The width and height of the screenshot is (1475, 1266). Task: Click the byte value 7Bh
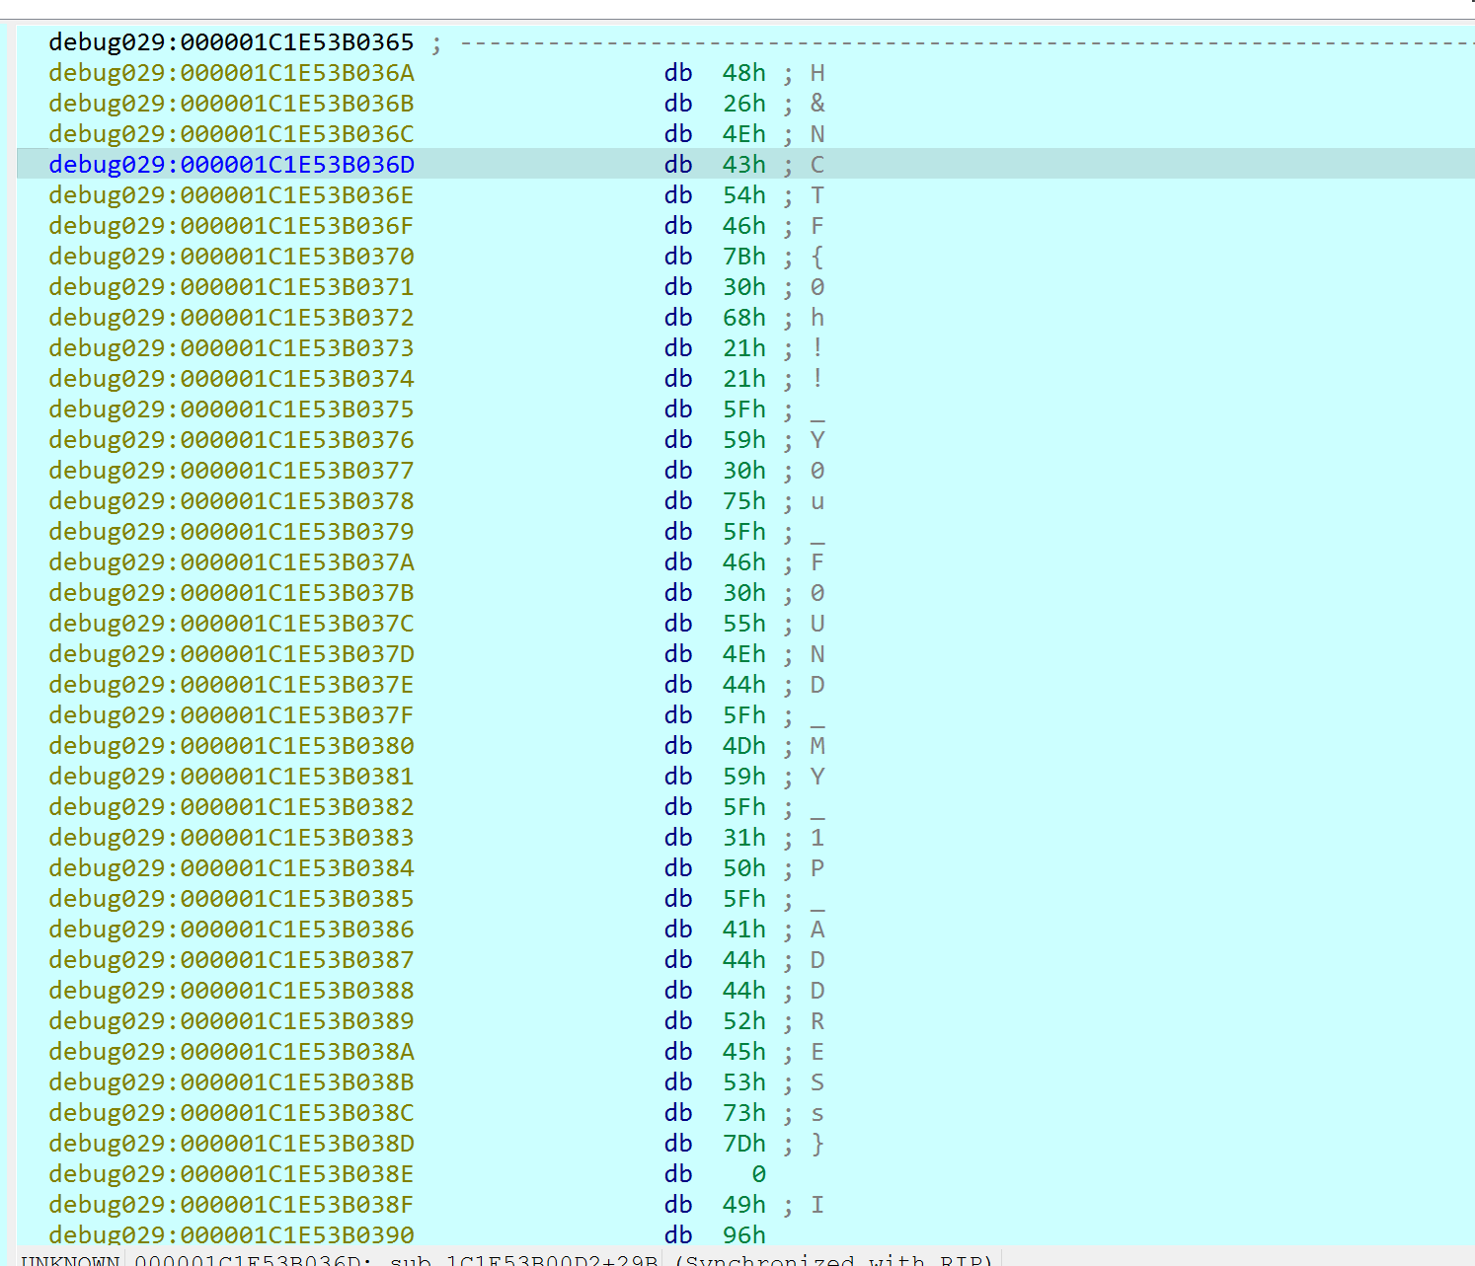(743, 257)
